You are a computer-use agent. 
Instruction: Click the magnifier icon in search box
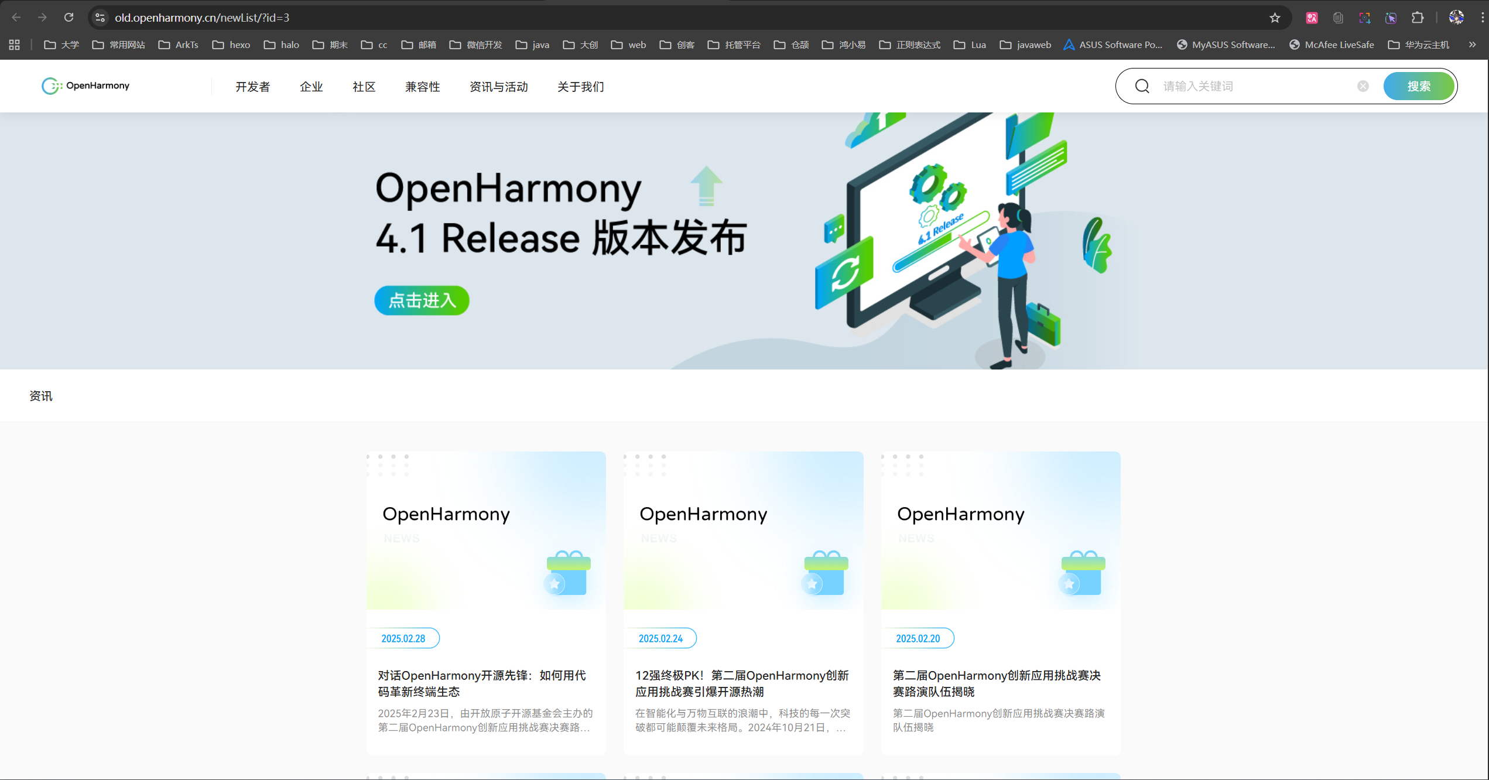tap(1142, 86)
